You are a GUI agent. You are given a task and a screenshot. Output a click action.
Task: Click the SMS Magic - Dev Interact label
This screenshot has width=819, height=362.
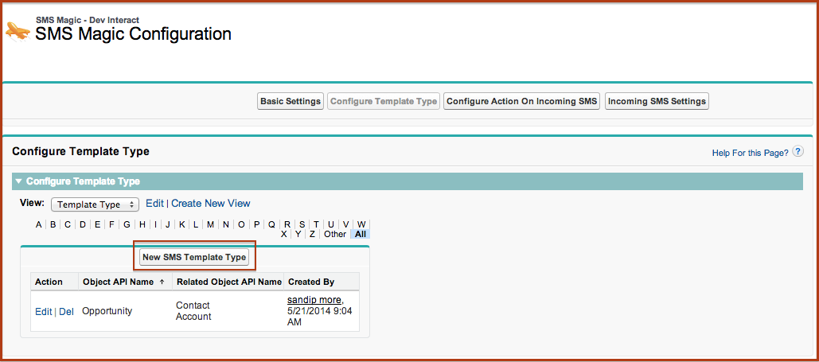coord(88,20)
